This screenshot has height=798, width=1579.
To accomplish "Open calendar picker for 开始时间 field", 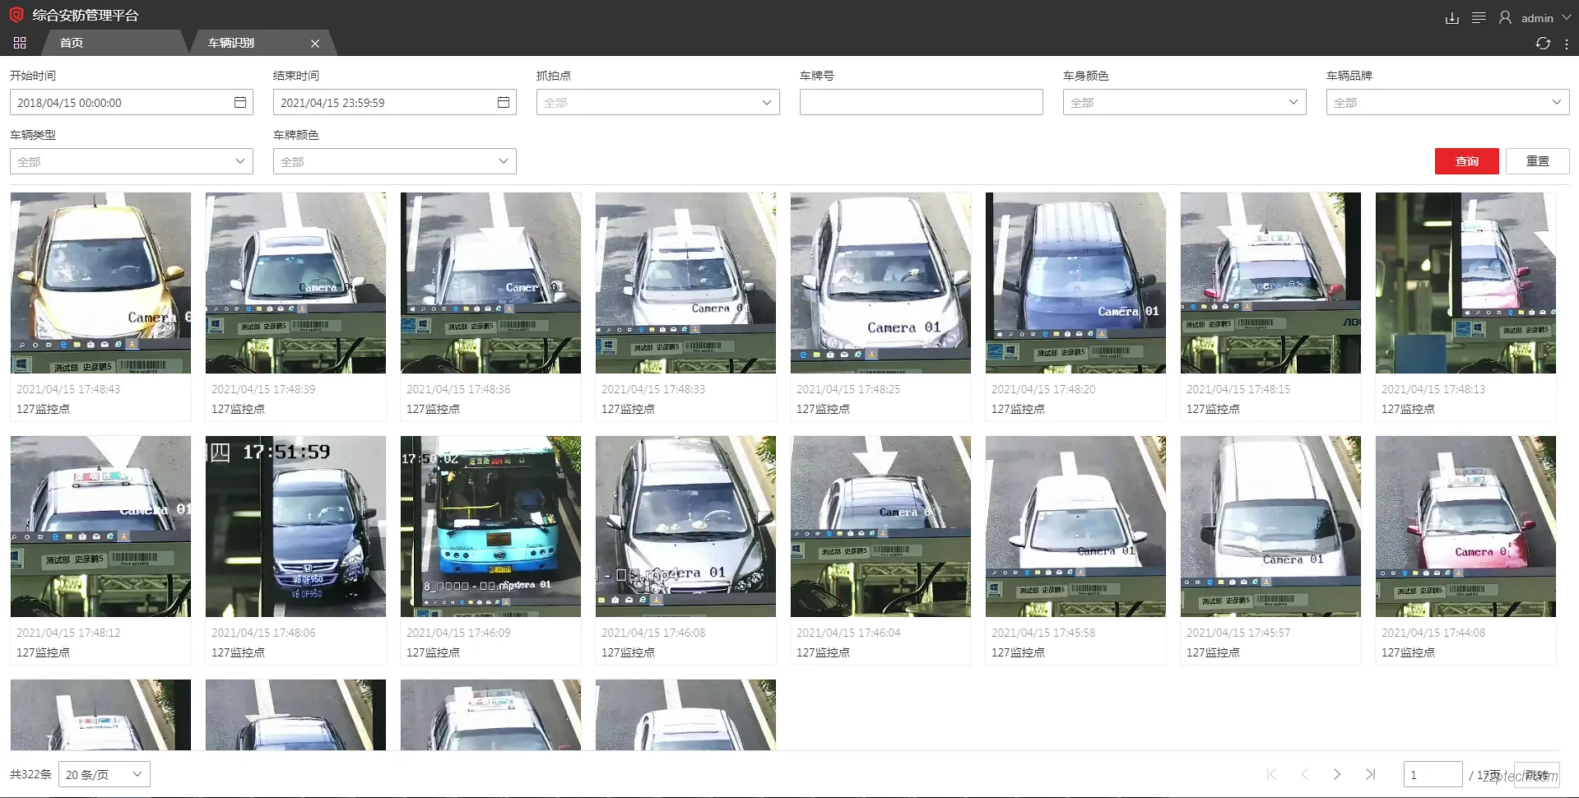I will (x=240, y=102).
